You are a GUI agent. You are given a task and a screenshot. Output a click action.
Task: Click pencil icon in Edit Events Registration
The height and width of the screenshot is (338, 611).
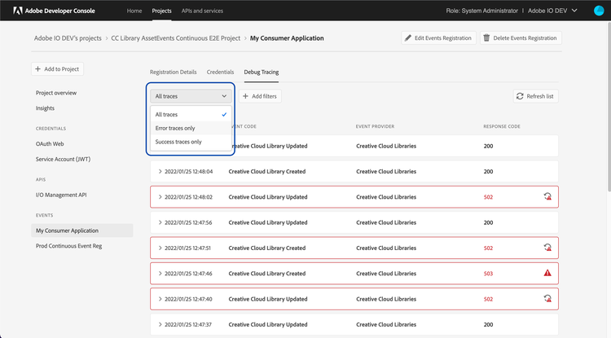click(408, 38)
